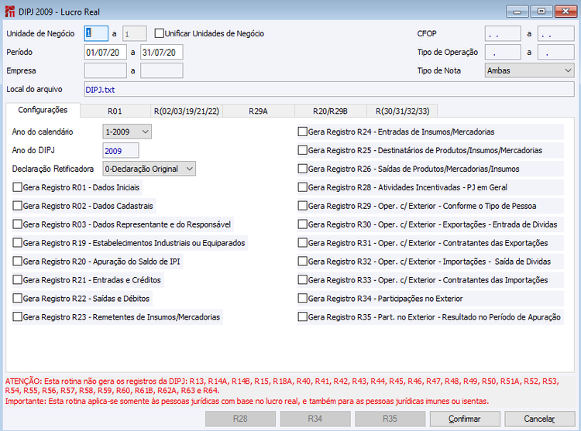
Task: Check Gera Registro R30 Exportações Entrada de Divisas
Action: tap(303, 224)
